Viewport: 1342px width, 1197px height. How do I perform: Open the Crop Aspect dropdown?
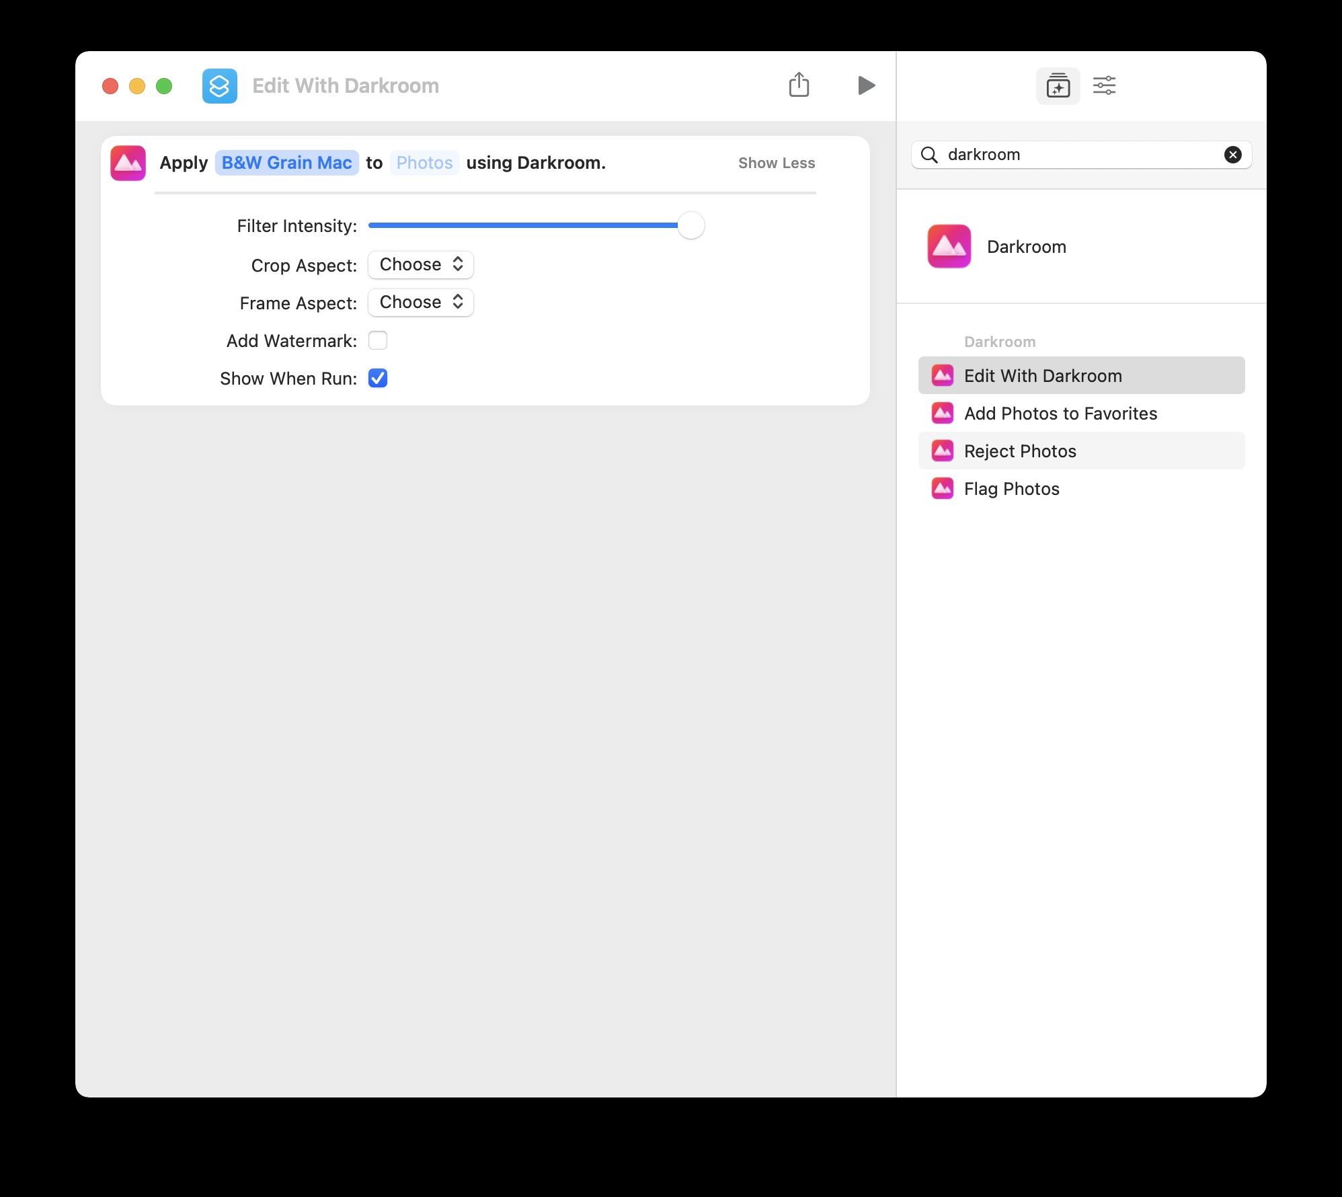click(x=418, y=264)
